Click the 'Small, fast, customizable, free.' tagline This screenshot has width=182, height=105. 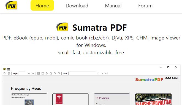[91, 53]
